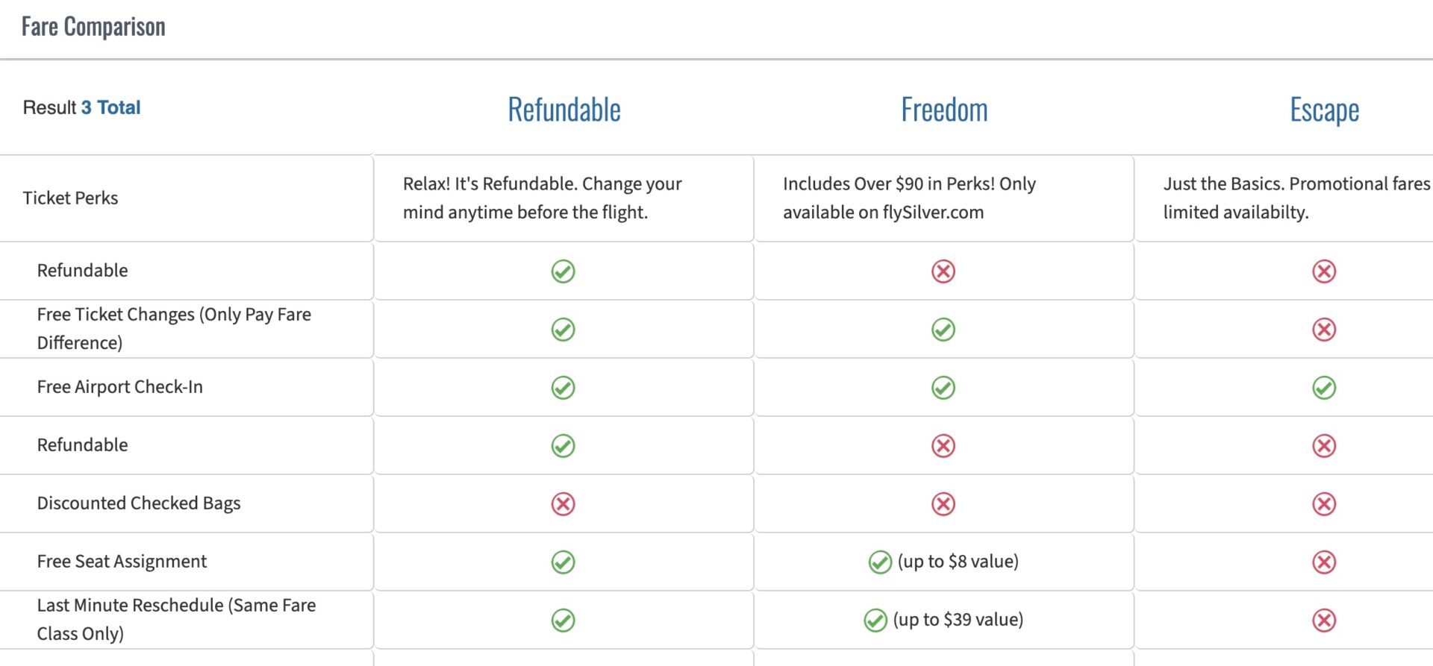
Task: Click the Fare Comparison section title
Action: [93, 27]
